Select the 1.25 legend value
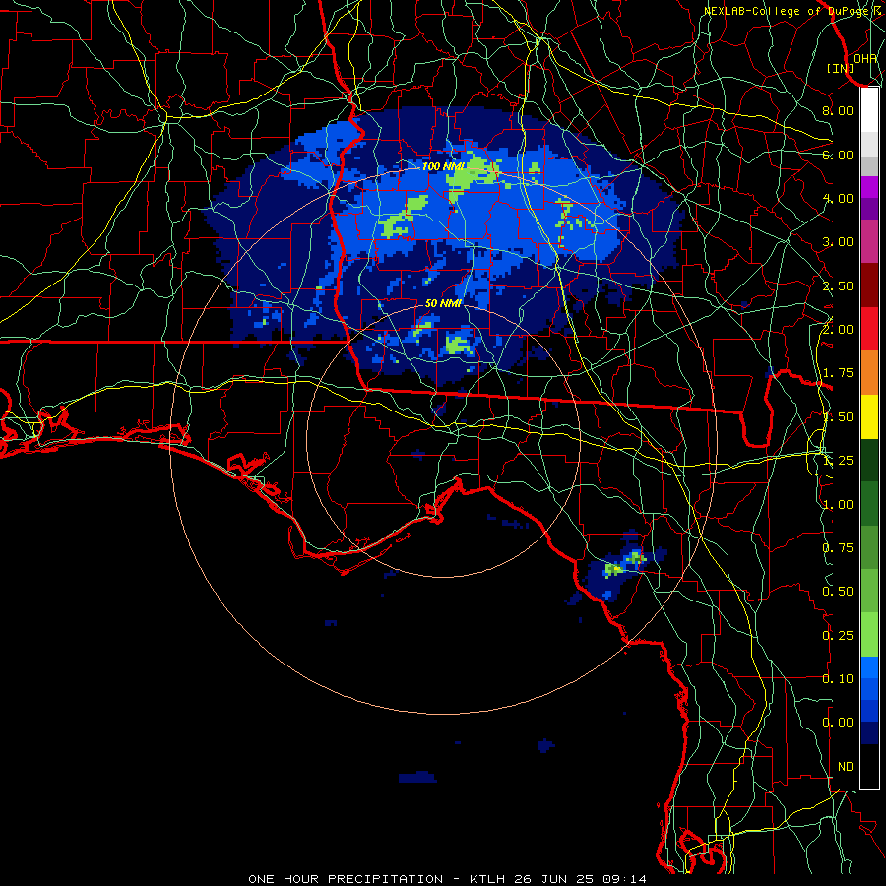The image size is (886, 886). [x=838, y=461]
